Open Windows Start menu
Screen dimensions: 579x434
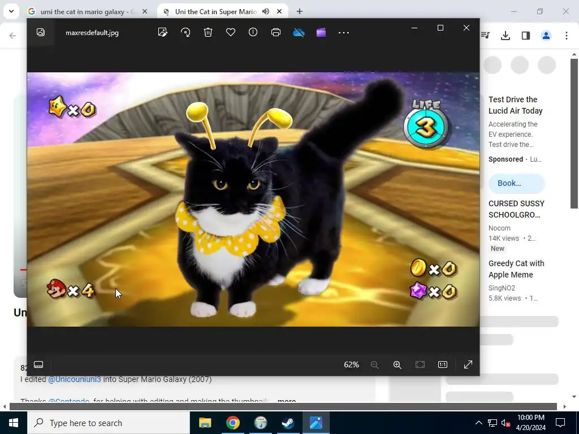(x=14, y=423)
